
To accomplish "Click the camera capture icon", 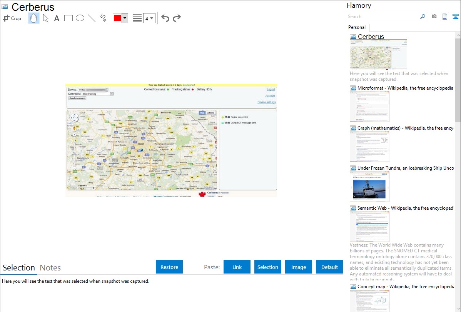I will click(x=434, y=17).
